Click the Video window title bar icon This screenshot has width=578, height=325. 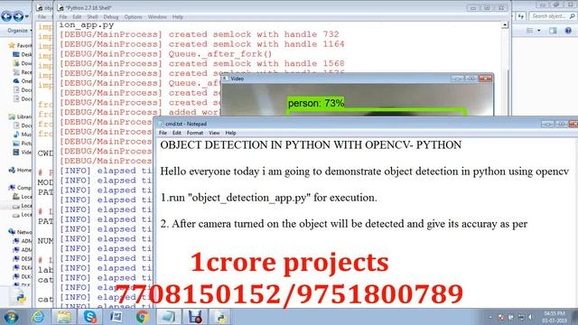tap(225, 79)
